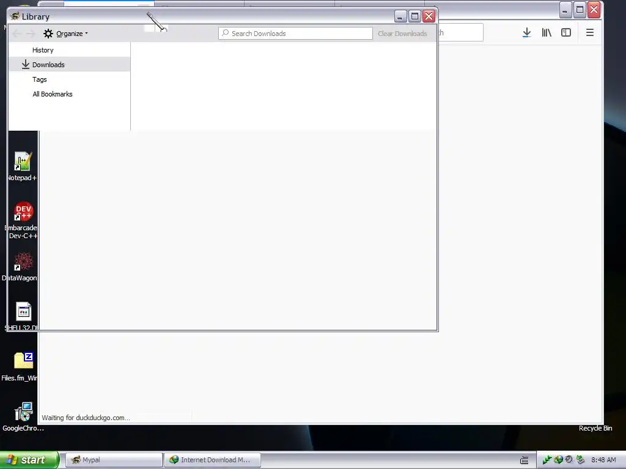The image size is (626, 469).
Task: Open the browser Downloads toolbar icon
Action: coord(526,33)
